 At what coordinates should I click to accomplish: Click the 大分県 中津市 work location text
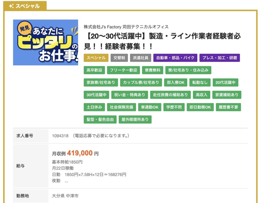pos(65,196)
